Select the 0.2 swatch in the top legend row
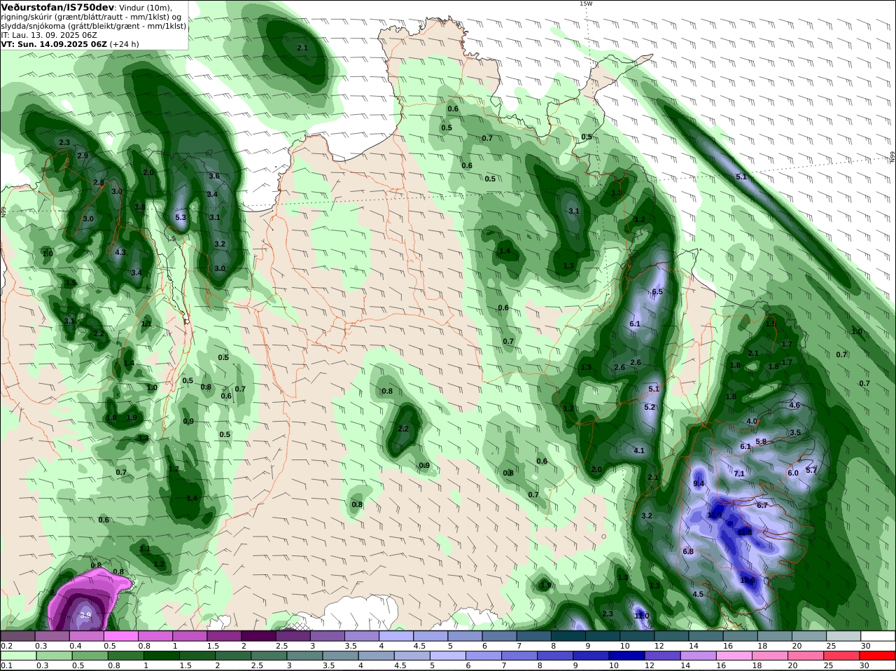Image resolution: width=896 pixels, height=671 pixels. point(17,636)
